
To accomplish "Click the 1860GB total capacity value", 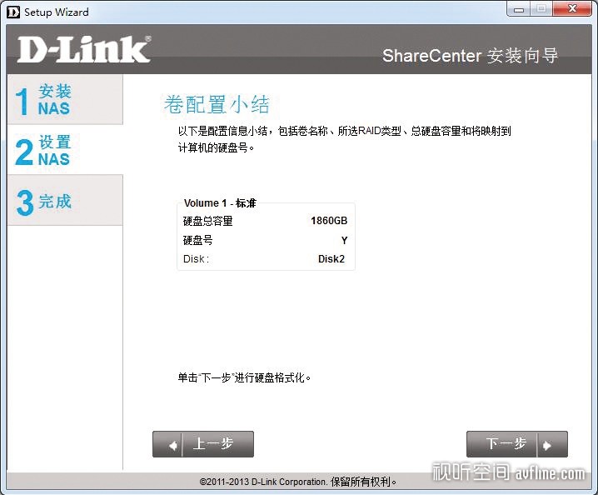I will point(328,221).
